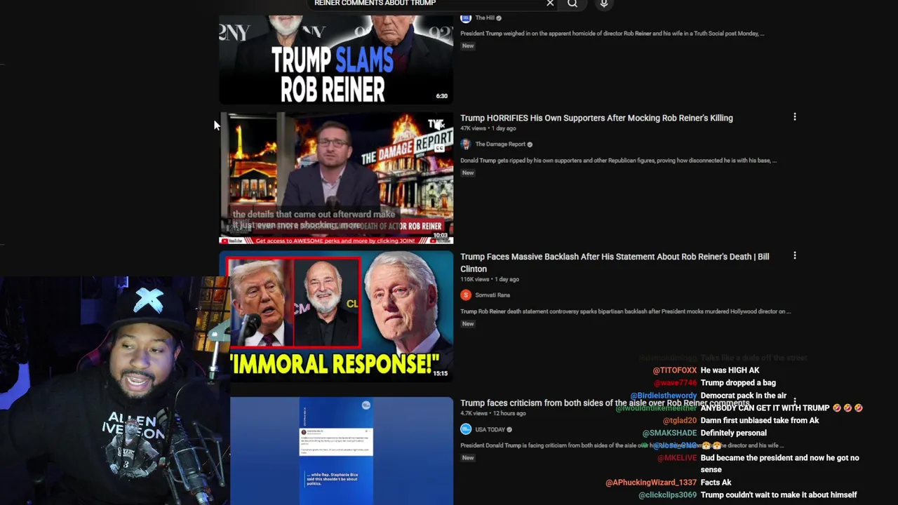The height and width of the screenshot is (505, 898).
Task: Click chat username @MKELIVE
Action: [677, 458]
